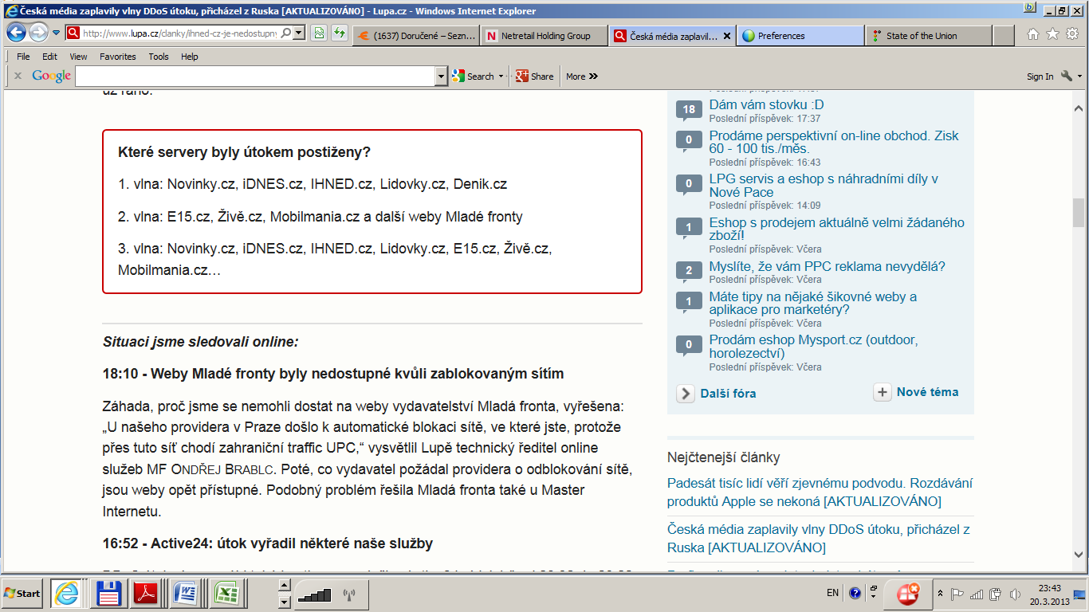
Task: Open forum thread Dám vám stovku :D
Action: 766,104
